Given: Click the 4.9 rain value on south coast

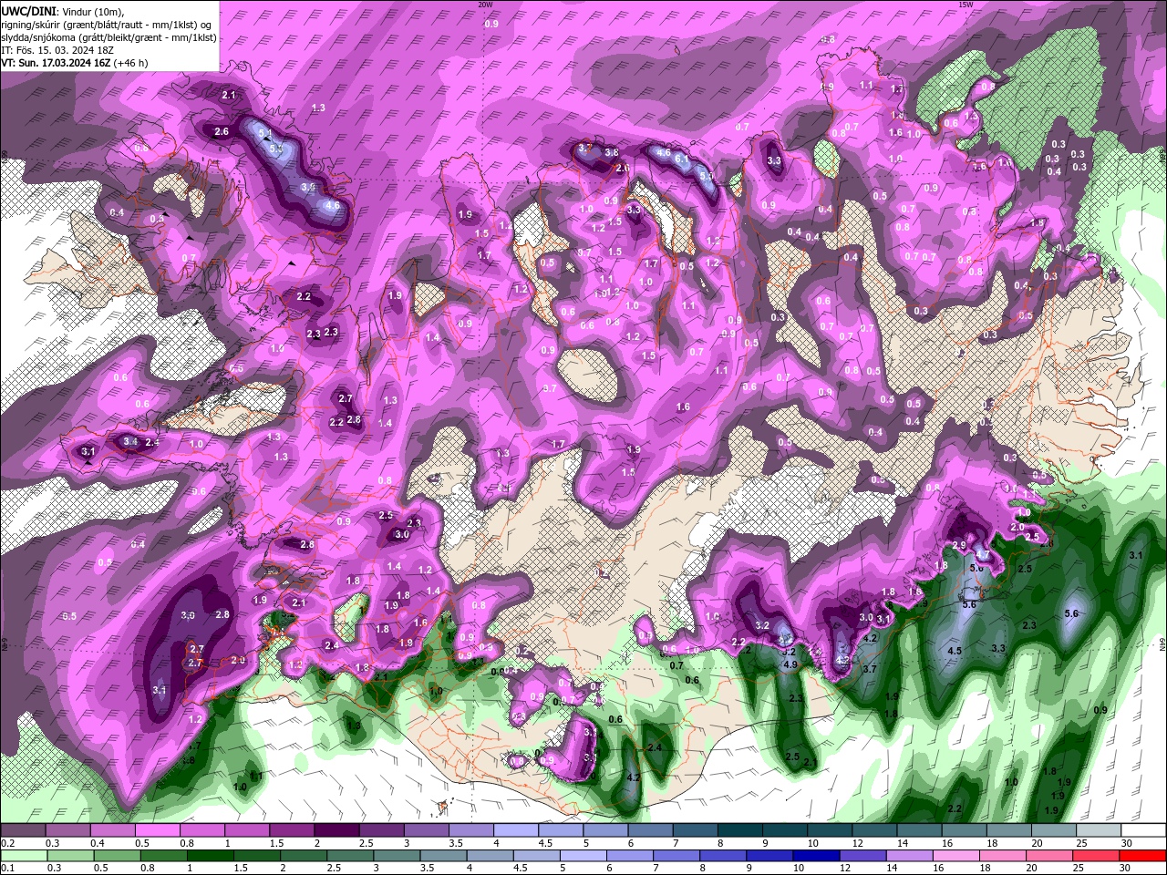Looking at the screenshot, I should [791, 665].
